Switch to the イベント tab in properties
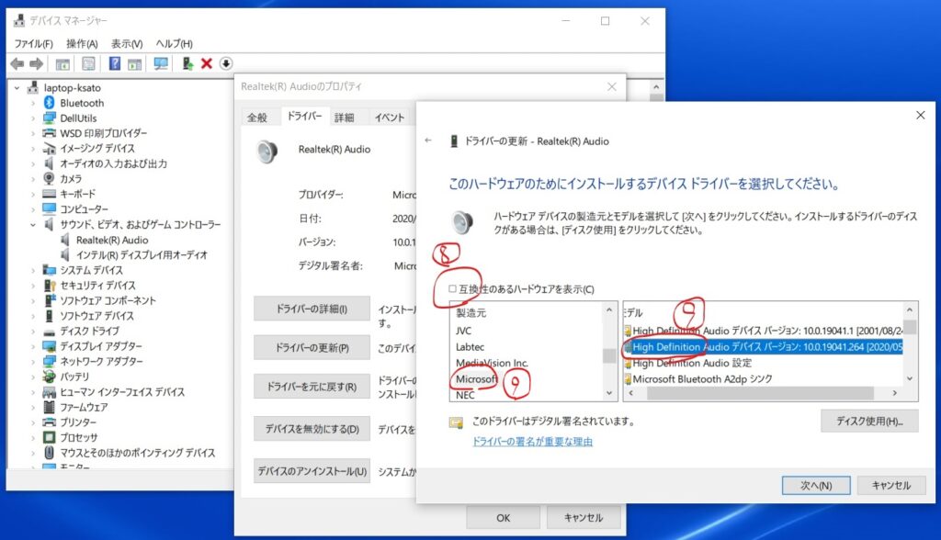This screenshot has width=941, height=540. point(390,118)
